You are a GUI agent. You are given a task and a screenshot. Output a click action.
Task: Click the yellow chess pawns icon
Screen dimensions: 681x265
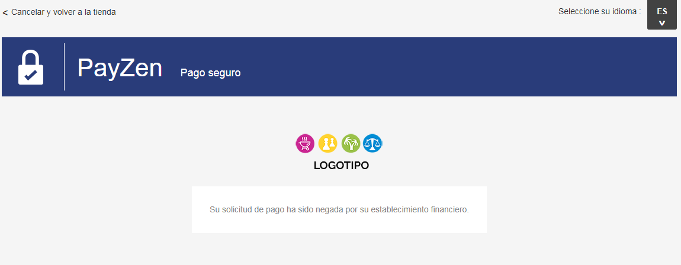point(327,143)
